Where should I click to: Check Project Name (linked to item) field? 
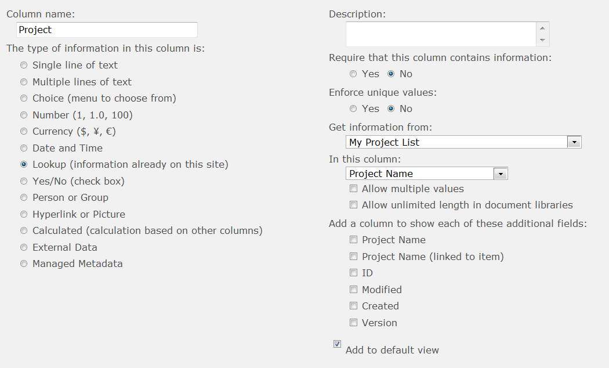(x=353, y=257)
